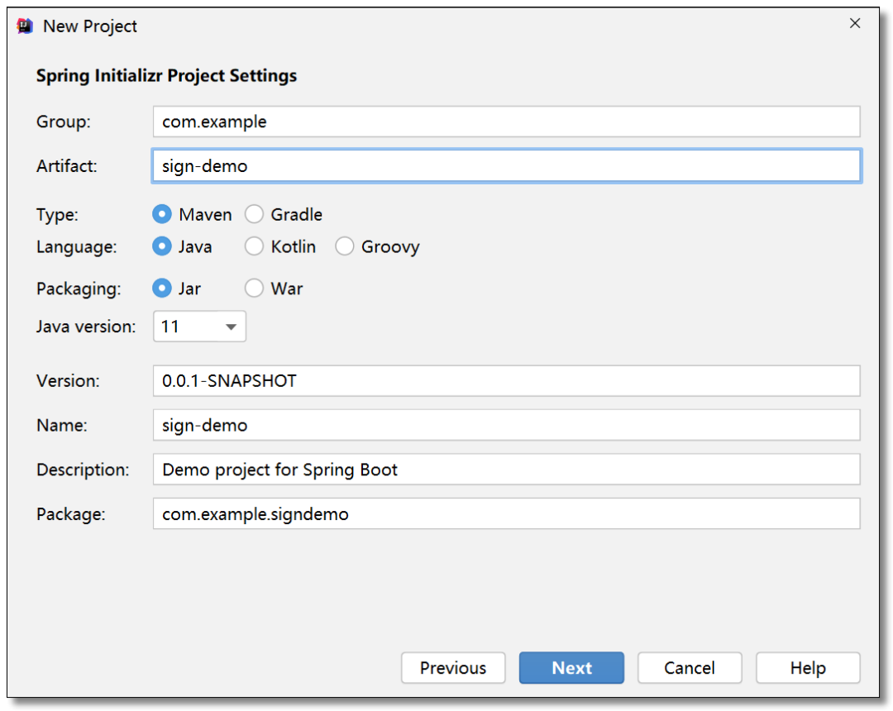
Task: Edit the Name field
Action: (506, 426)
